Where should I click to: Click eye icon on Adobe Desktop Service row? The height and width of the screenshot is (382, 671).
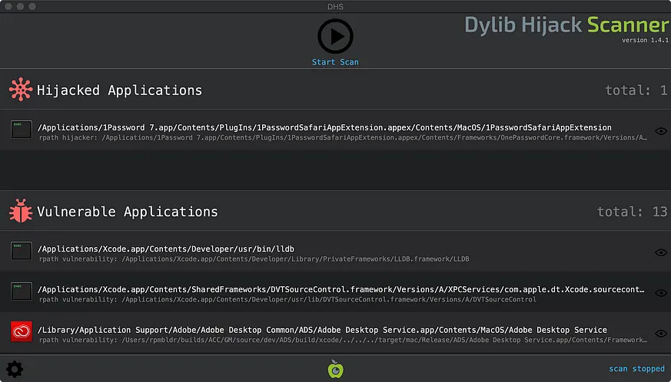click(661, 333)
